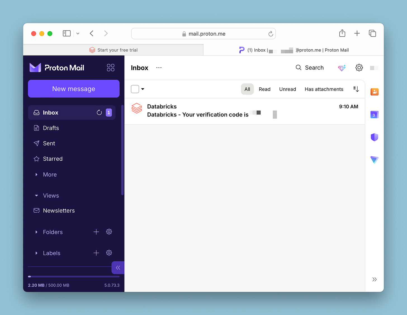
Task: Tick the select all messages checkbox
Action: (x=135, y=89)
